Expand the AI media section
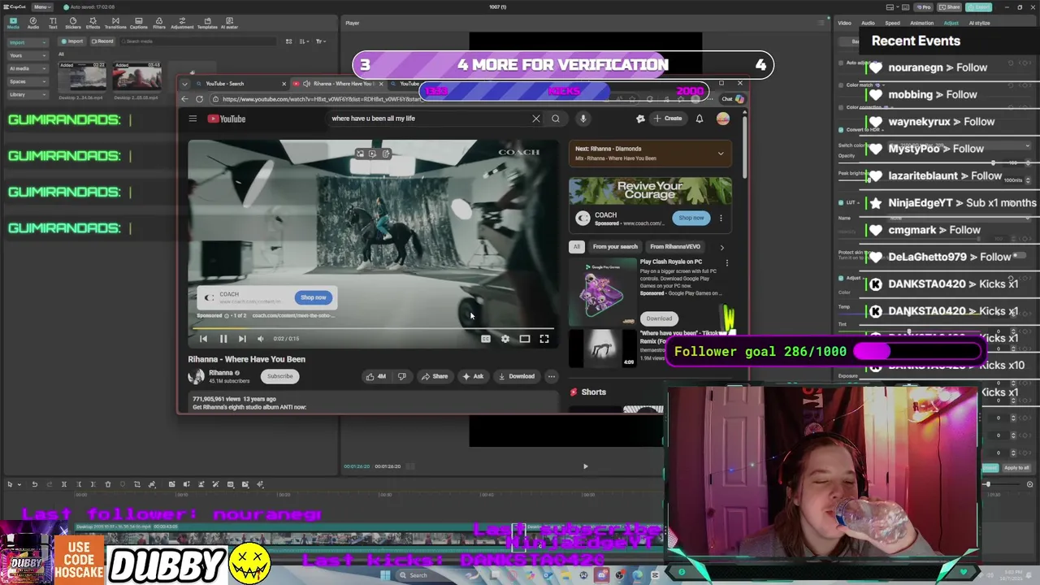1040x585 pixels. pyautogui.click(x=28, y=68)
